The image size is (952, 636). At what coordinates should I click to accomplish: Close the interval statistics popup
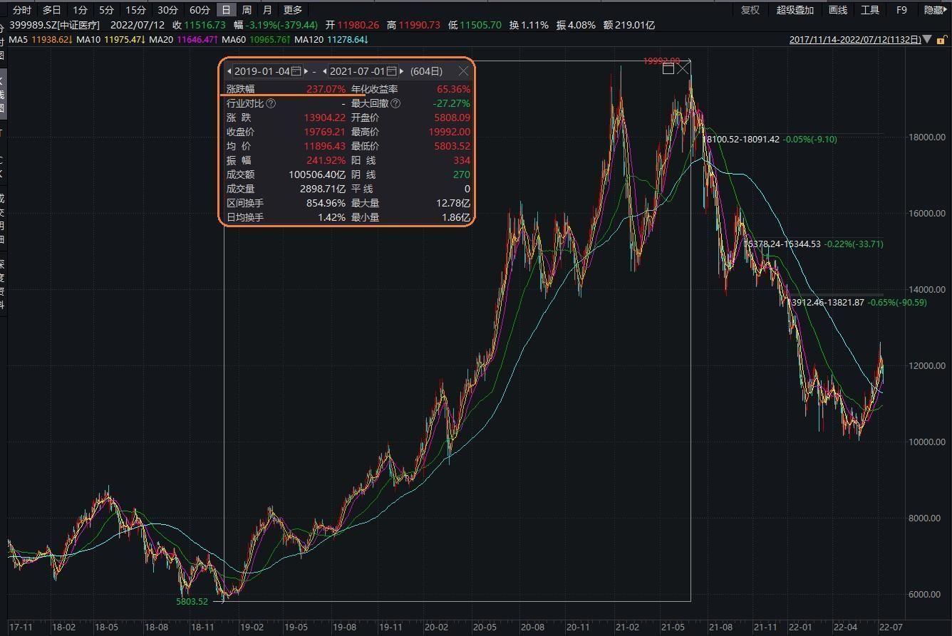(x=464, y=71)
